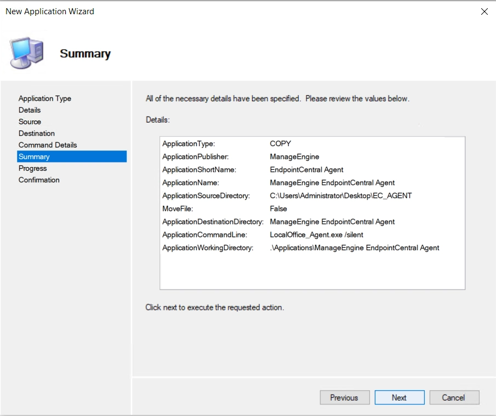This screenshot has width=496, height=416.
Task: Jump to the Destination step
Action: [x=36, y=134]
